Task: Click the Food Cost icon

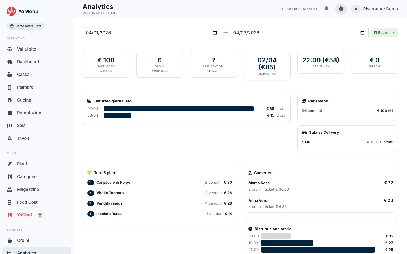Action: (10, 202)
